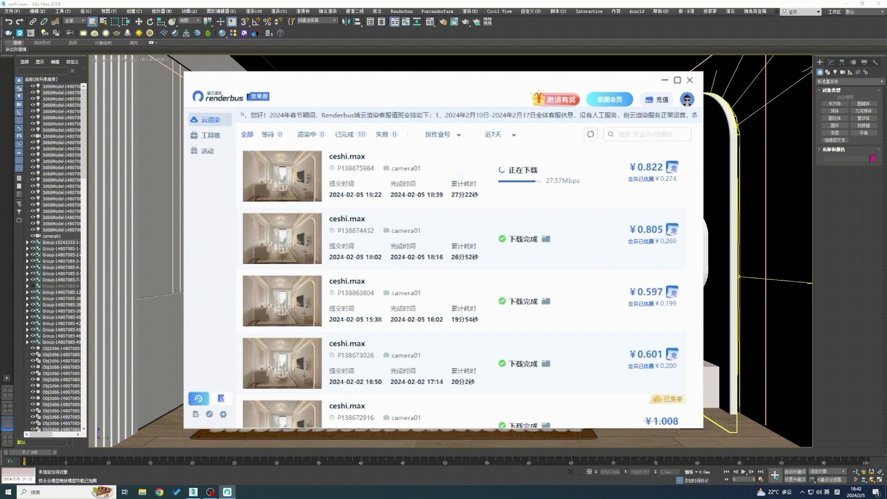887x499 pixels.
Task: Open the 按作业号 sort dropdown
Action: 443,134
